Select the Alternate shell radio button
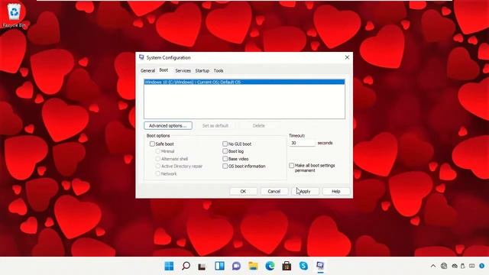The image size is (489, 275). 158,159
